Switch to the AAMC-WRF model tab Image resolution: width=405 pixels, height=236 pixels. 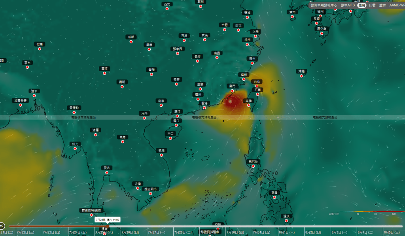[397, 5]
